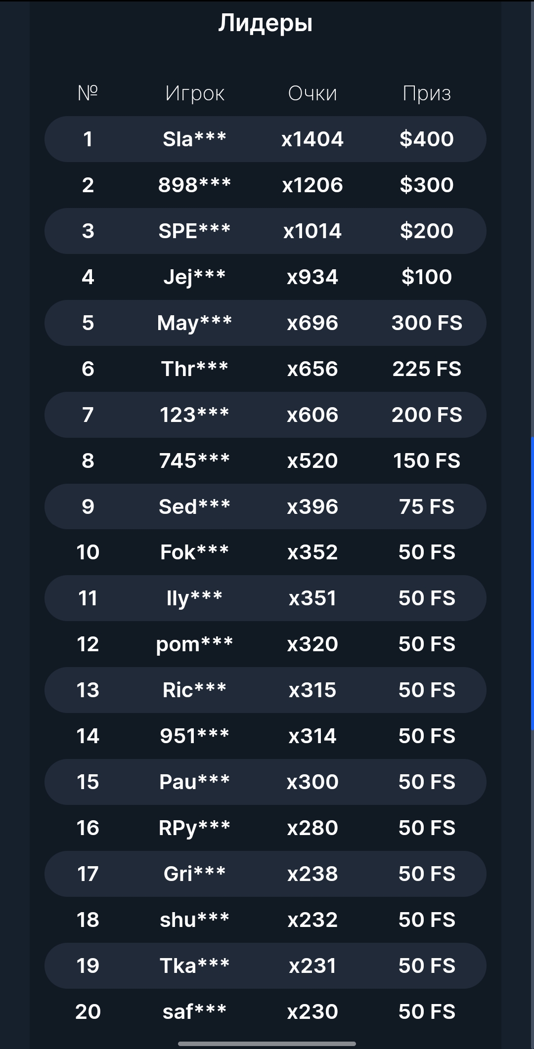
Task: Tap the x300 score for Pau***
Action: pos(312,782)
